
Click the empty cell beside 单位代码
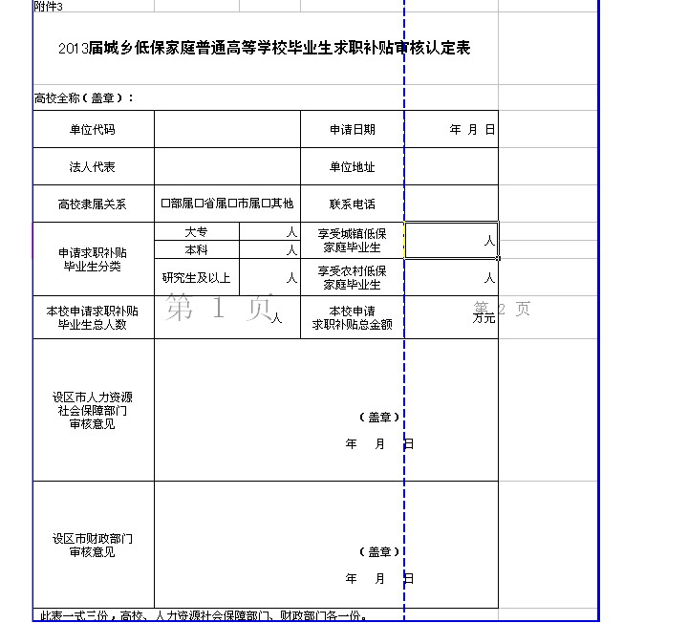pos(226,130)
